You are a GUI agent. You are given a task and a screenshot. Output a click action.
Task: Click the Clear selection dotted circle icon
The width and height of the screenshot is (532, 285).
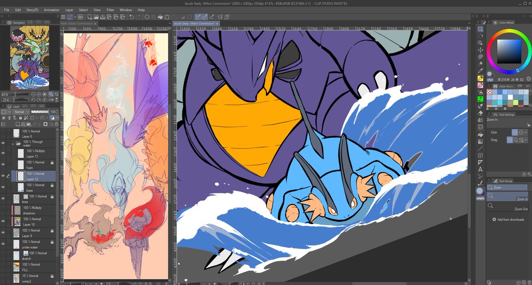pyautogui.click(x=147, y=17)
